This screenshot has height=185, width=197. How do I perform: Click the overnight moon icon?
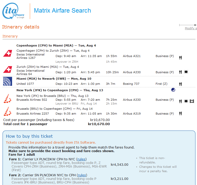173,90
